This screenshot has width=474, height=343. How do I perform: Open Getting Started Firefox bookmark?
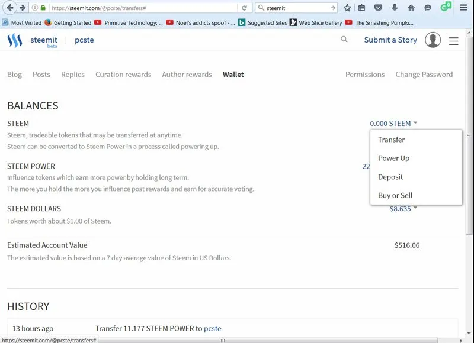[68, 22]
